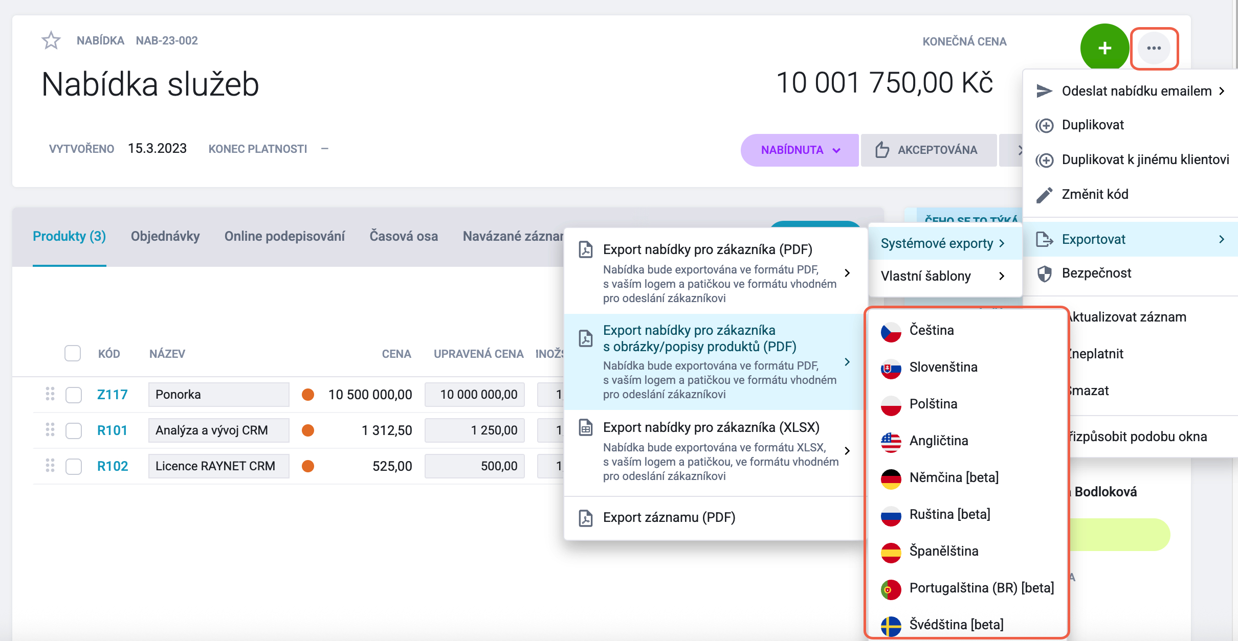Click the PDF icon of Export záznamu
This screenshot has height=641, width=1238.
586,518
